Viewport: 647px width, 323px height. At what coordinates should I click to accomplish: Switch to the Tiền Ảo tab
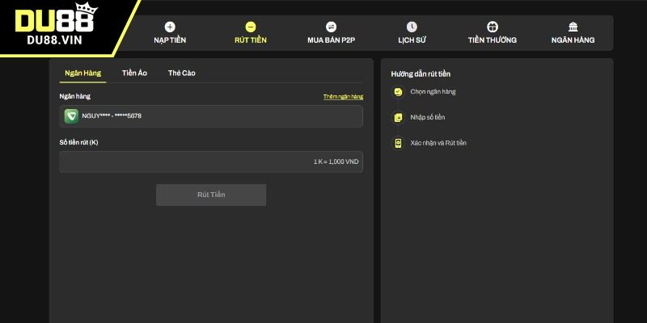point(134,73)
